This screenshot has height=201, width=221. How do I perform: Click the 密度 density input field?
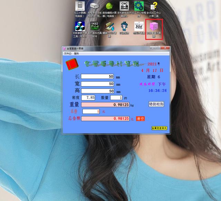[88, 98]
